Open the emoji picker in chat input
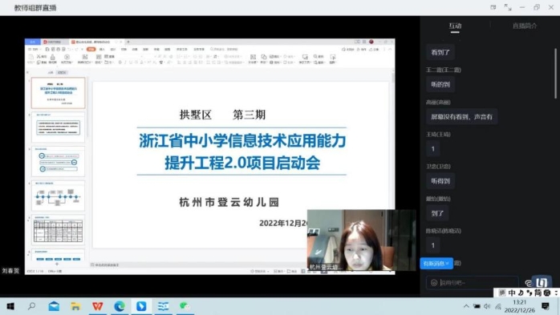 tap(434, 282)
